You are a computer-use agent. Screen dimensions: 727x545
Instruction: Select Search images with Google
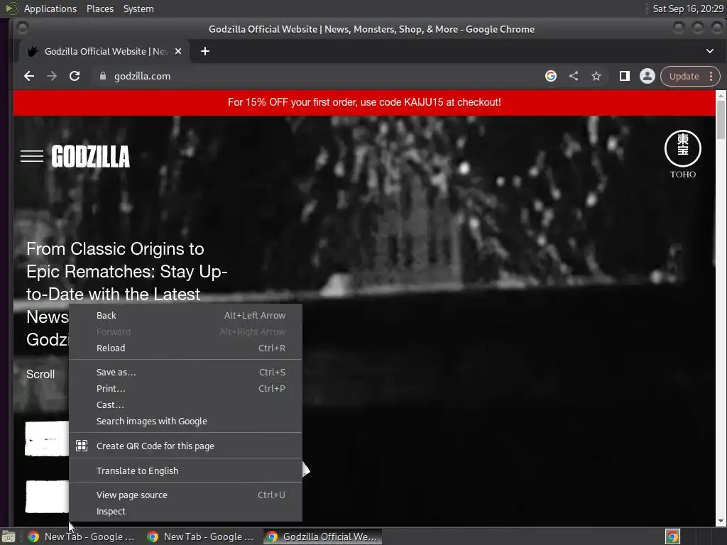185,422
